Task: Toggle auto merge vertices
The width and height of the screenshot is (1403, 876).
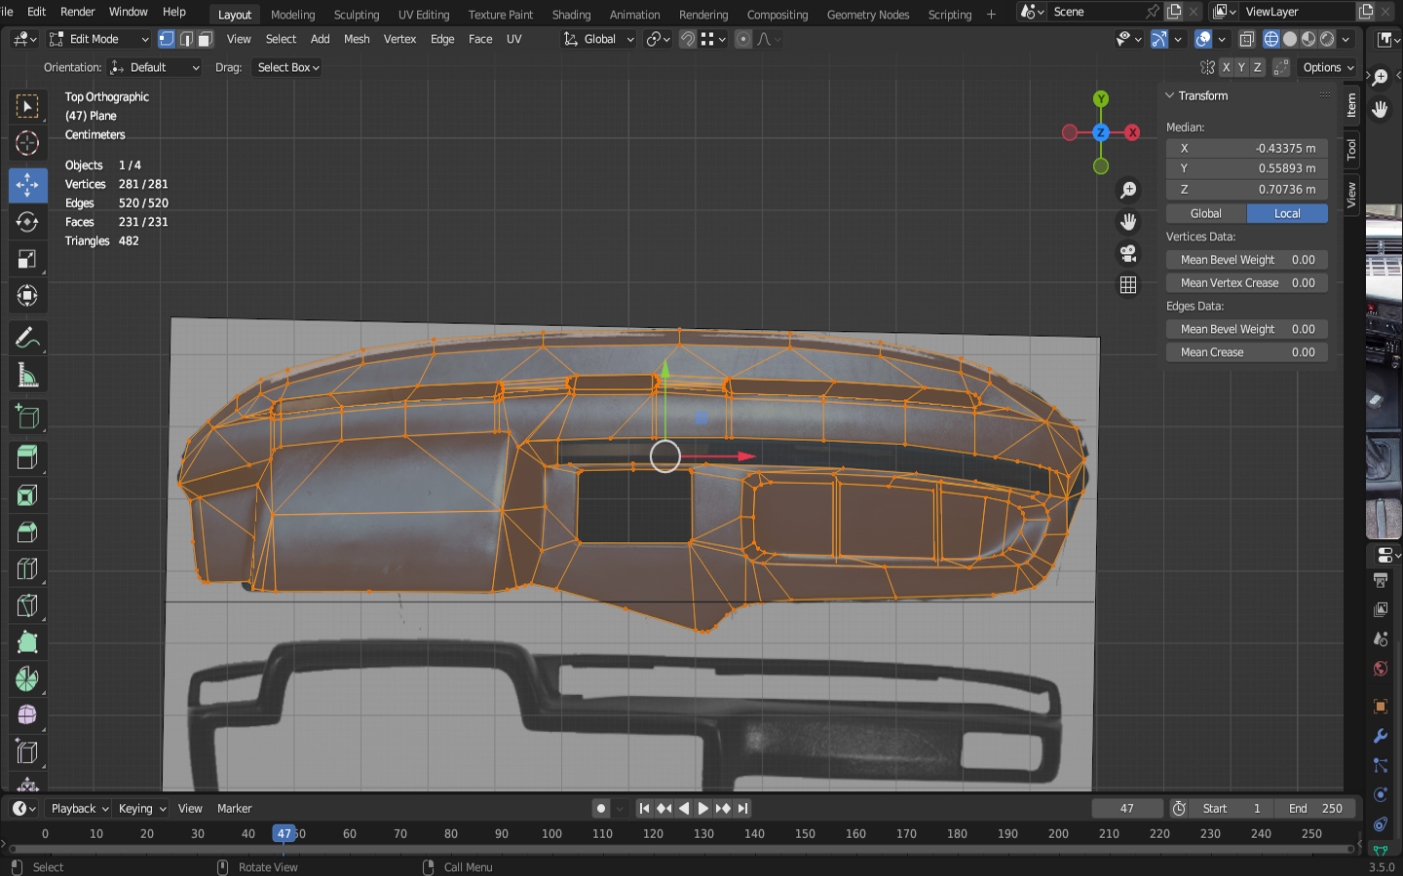Action: [1281, 67]
